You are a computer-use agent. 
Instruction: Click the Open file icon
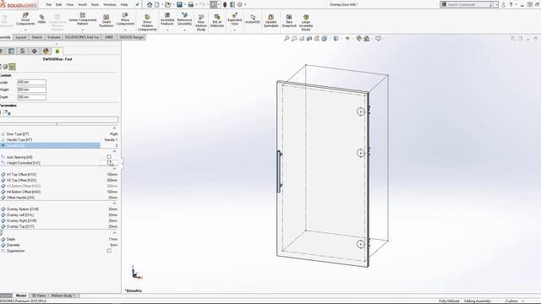(x=168, y=4)
